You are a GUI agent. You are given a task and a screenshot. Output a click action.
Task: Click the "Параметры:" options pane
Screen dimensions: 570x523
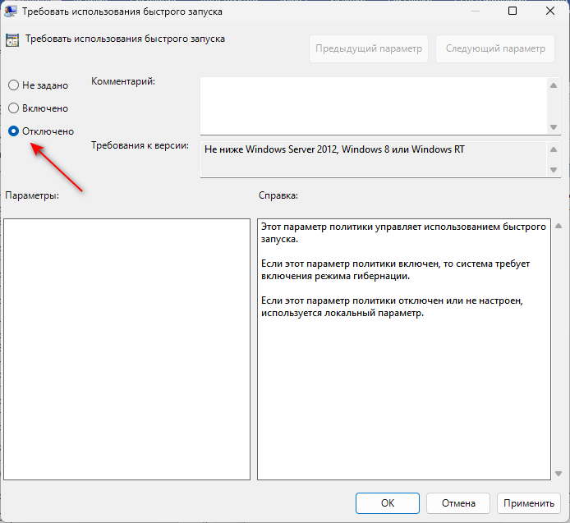(x=126, y=349)
